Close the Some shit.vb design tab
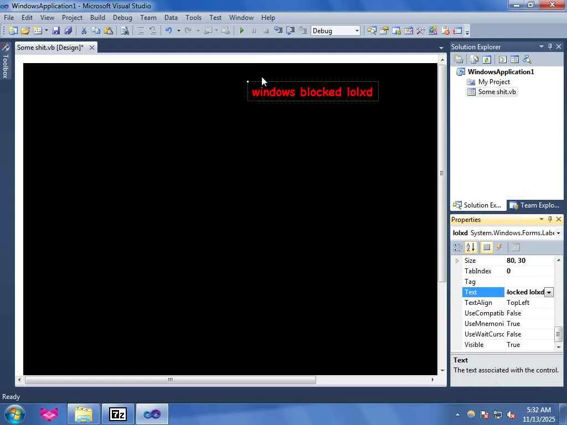The width and height of the screenshot is (567, 425). 92,48
